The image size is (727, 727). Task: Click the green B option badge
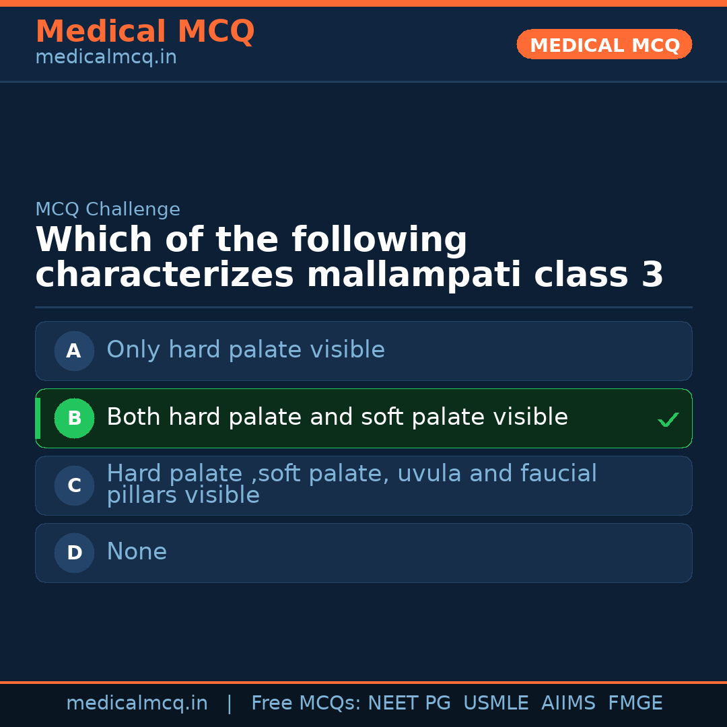[x=74, y=418]
